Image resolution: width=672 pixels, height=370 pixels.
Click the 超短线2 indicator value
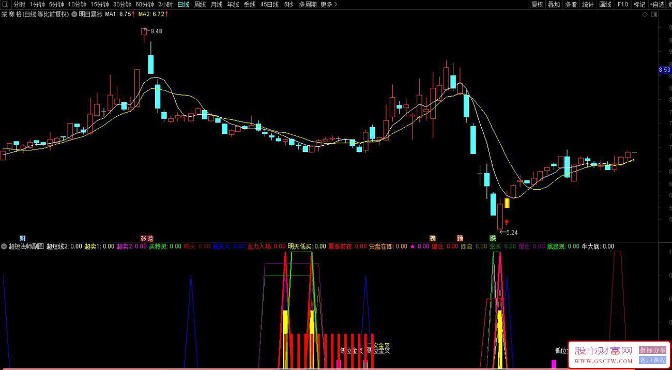tap(64, 246)
